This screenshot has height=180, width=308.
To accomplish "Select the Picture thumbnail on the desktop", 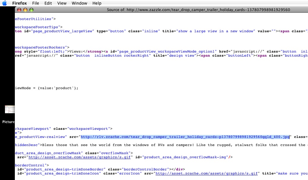I will [x=10, y=109].
